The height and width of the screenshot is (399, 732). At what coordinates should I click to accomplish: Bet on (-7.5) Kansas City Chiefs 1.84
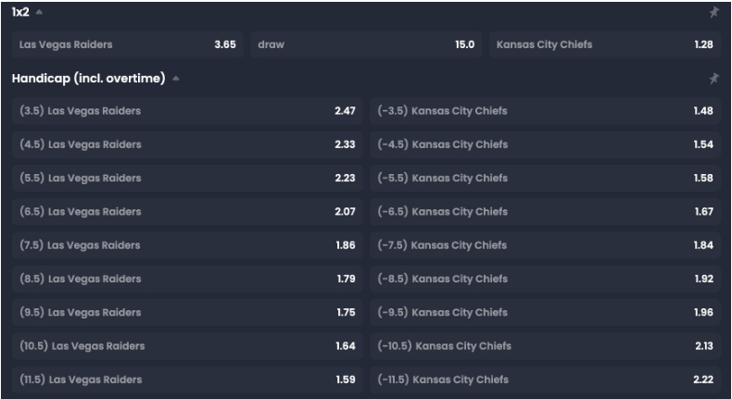click(545, 245)
